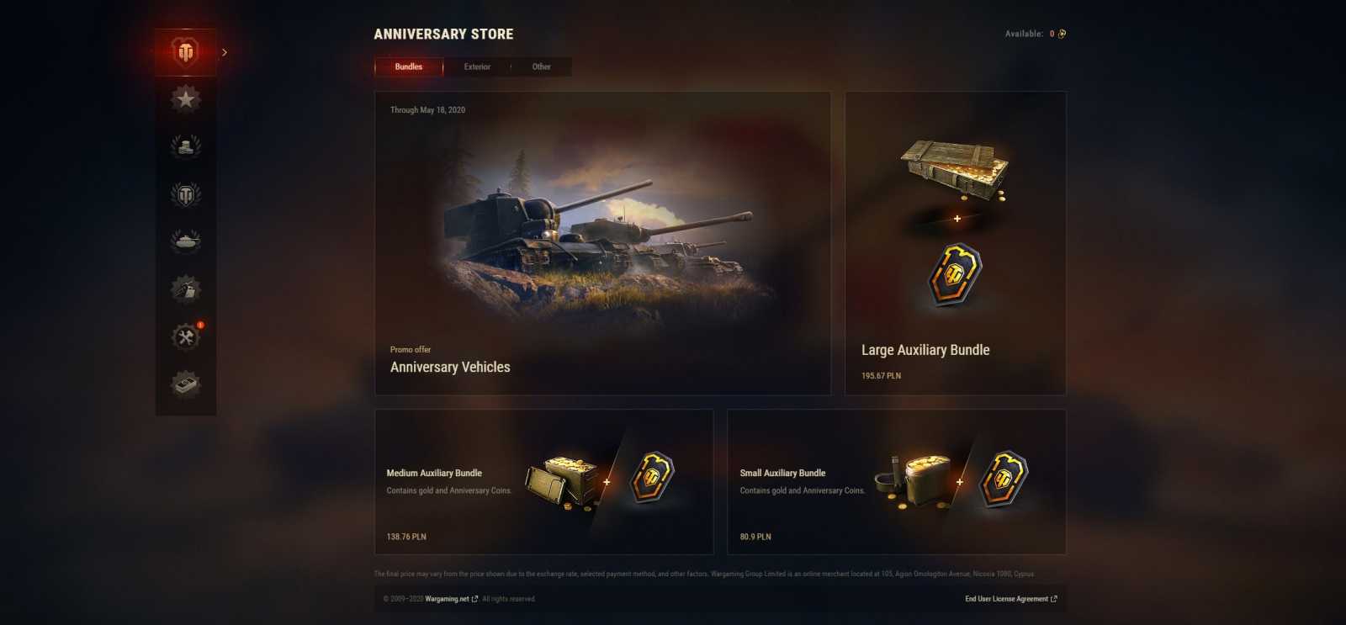The image size is (1346, 625).
Task: Select the Medium Auxiliary Bundle card
Action: click(x=544, y=482)
